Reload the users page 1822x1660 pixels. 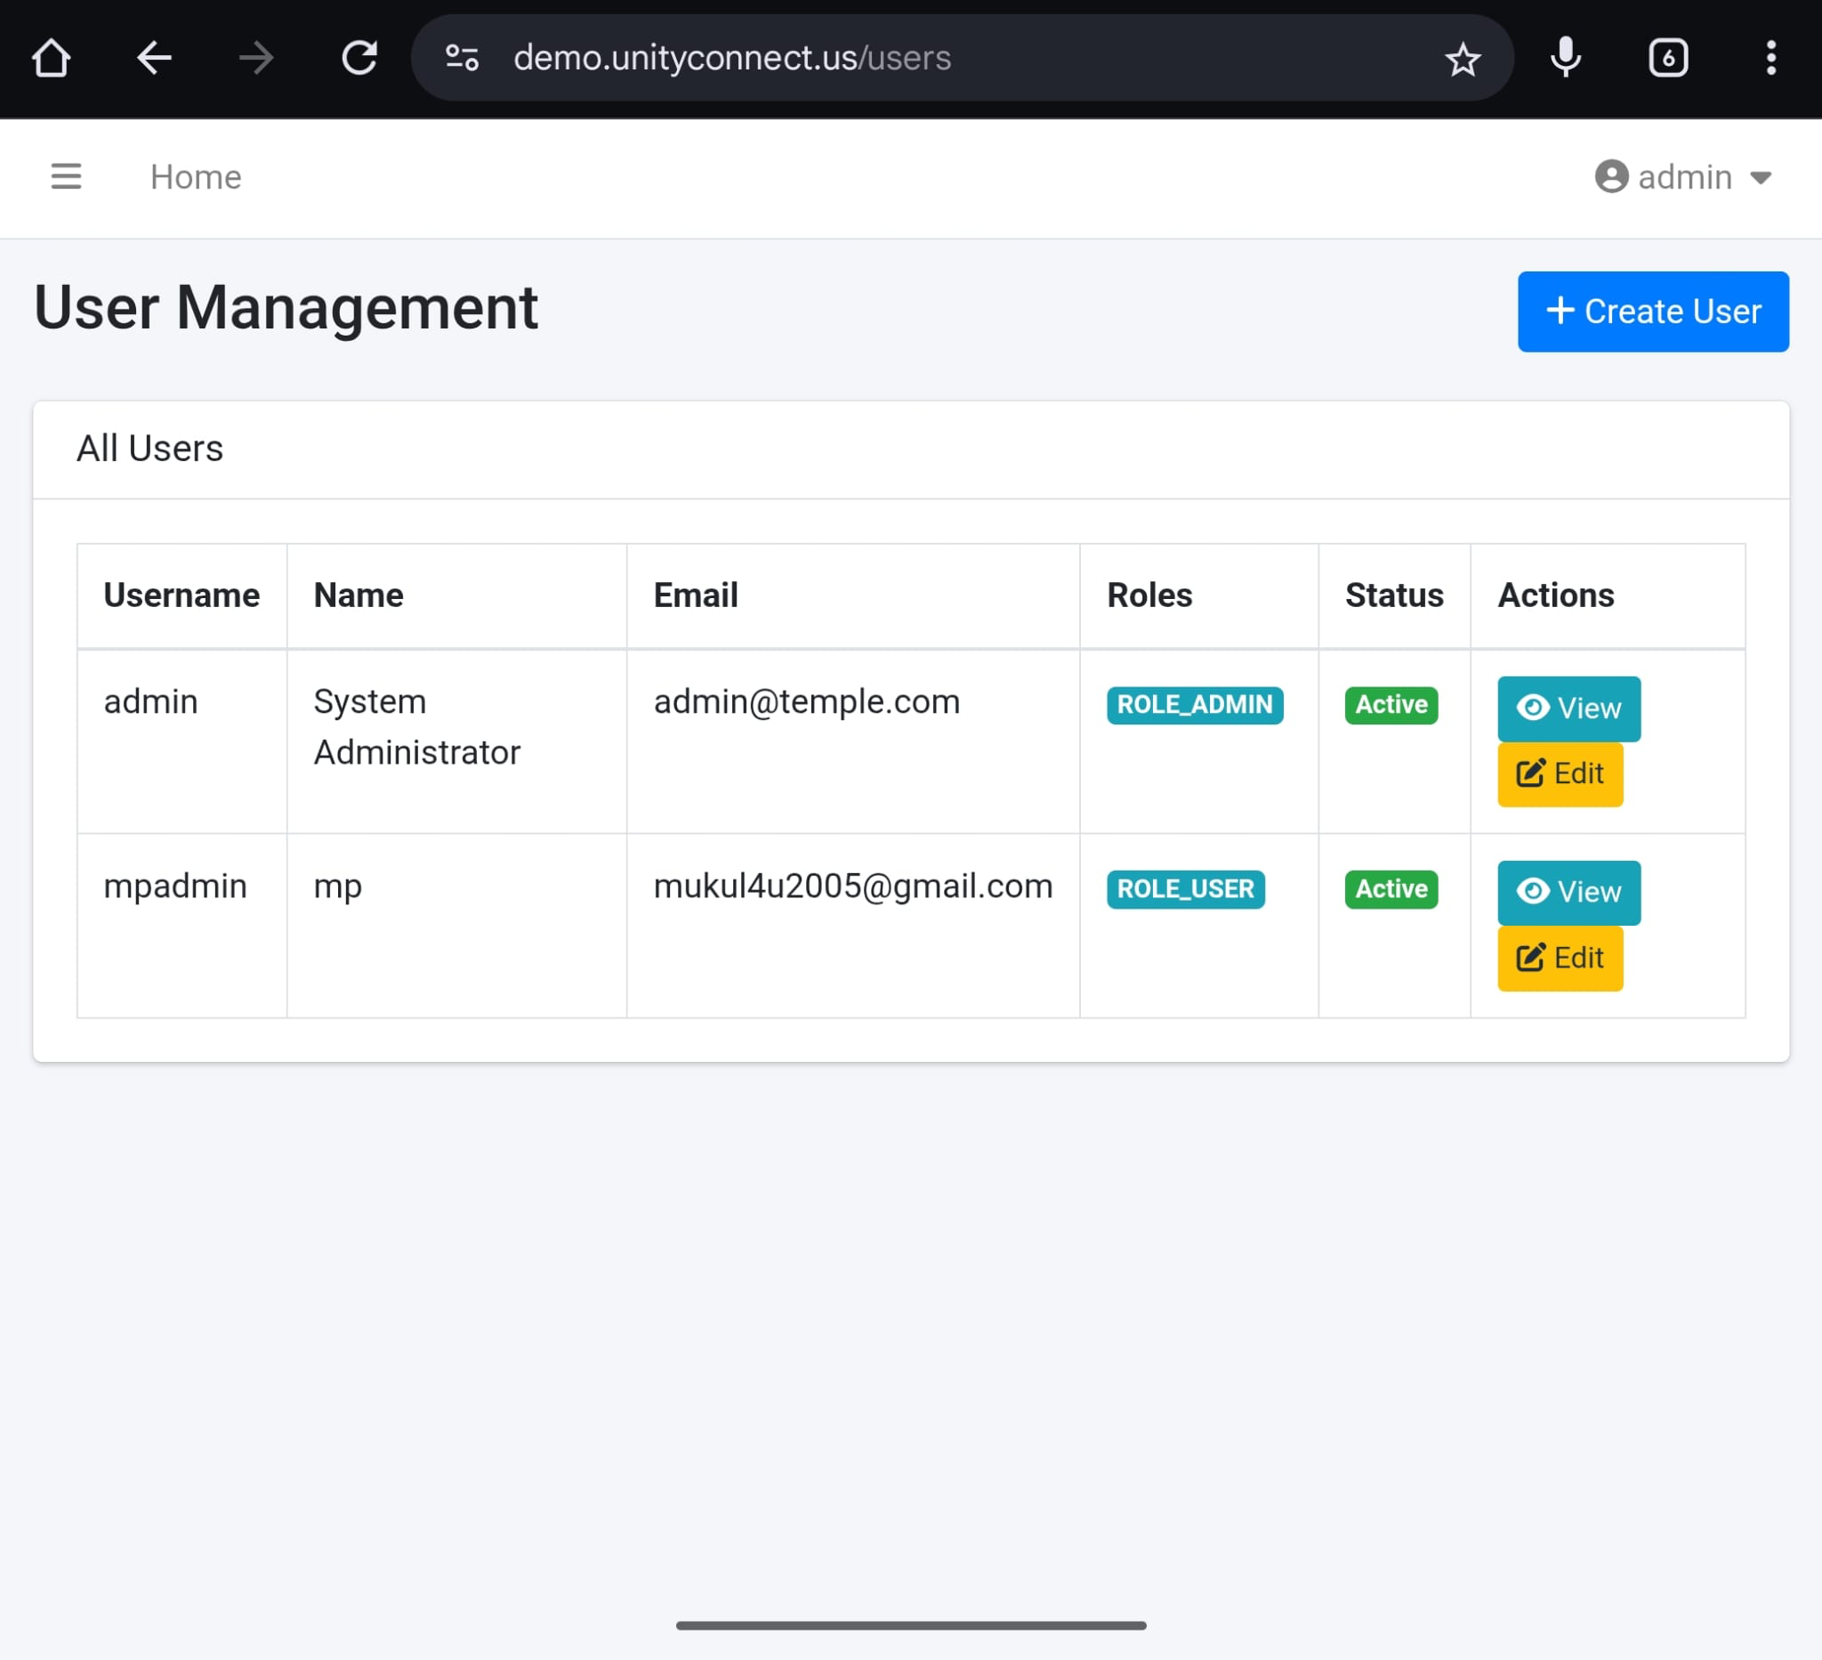pyautogui.click(x=359, y=57)
